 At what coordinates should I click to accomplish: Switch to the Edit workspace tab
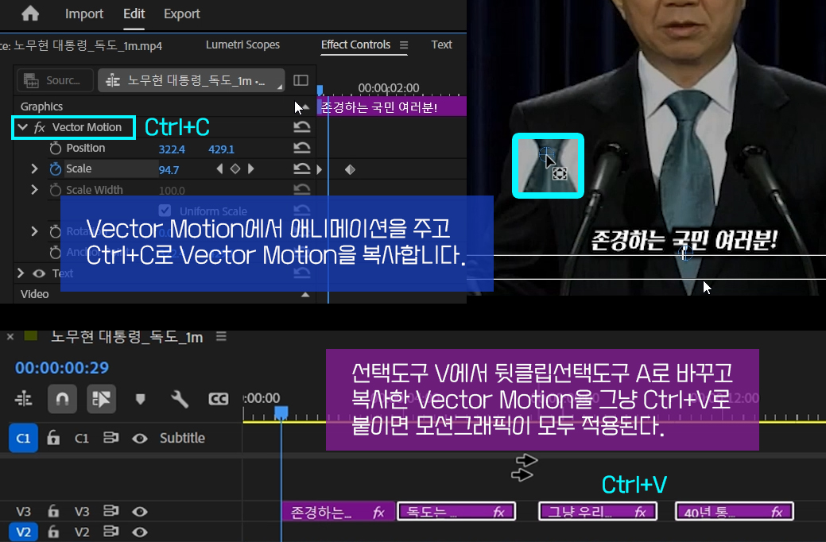pos(134,14)
